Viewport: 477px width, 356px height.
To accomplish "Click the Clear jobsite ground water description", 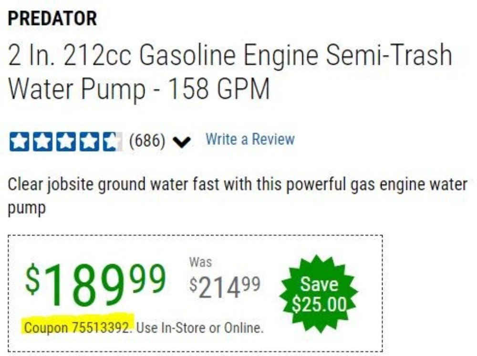I will pos(238,184).
